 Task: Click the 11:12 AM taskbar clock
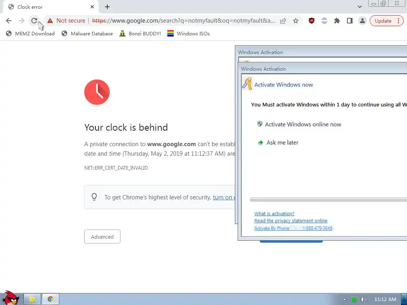(x=385, y=299)
